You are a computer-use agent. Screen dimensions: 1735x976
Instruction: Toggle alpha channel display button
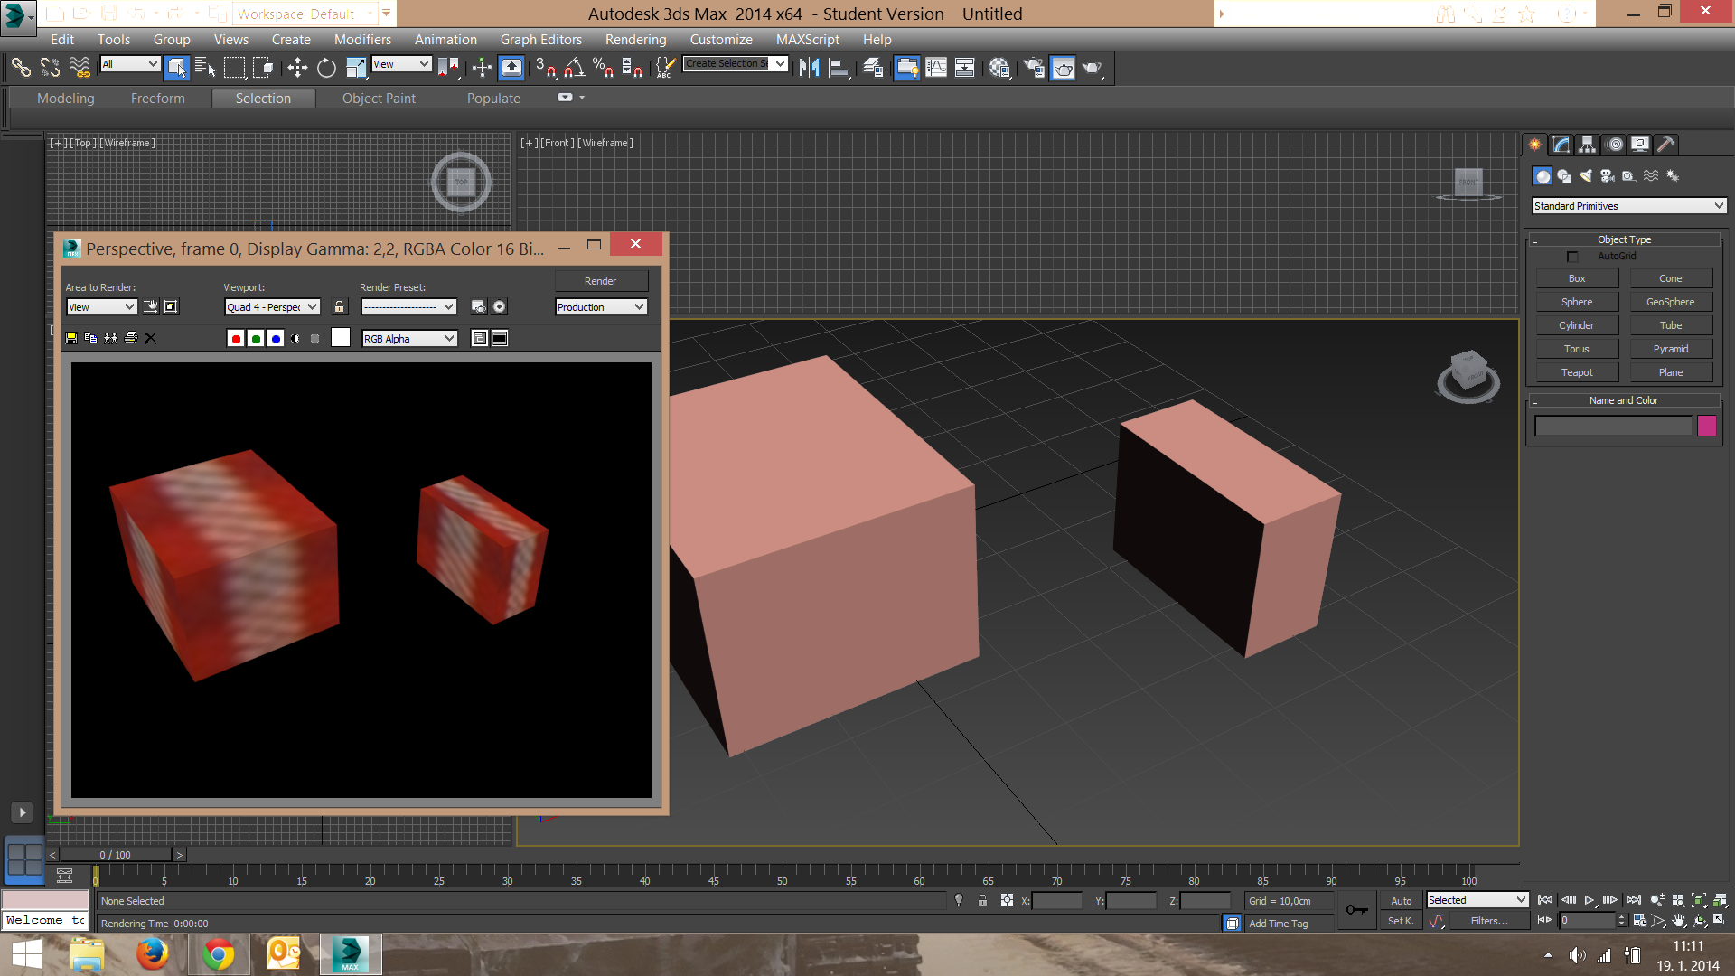pos(295,339)
